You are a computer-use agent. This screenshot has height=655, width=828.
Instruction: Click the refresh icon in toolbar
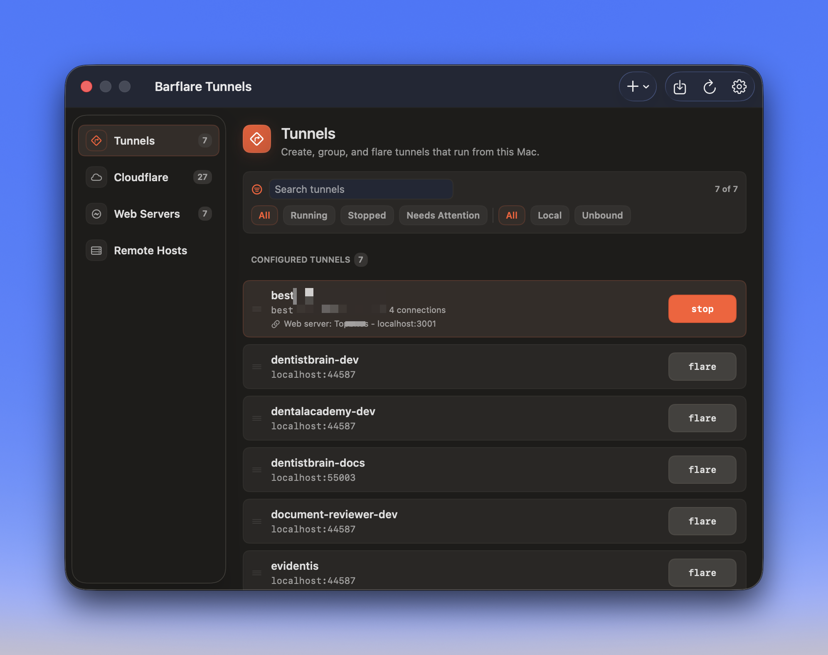tap(710, 87)
